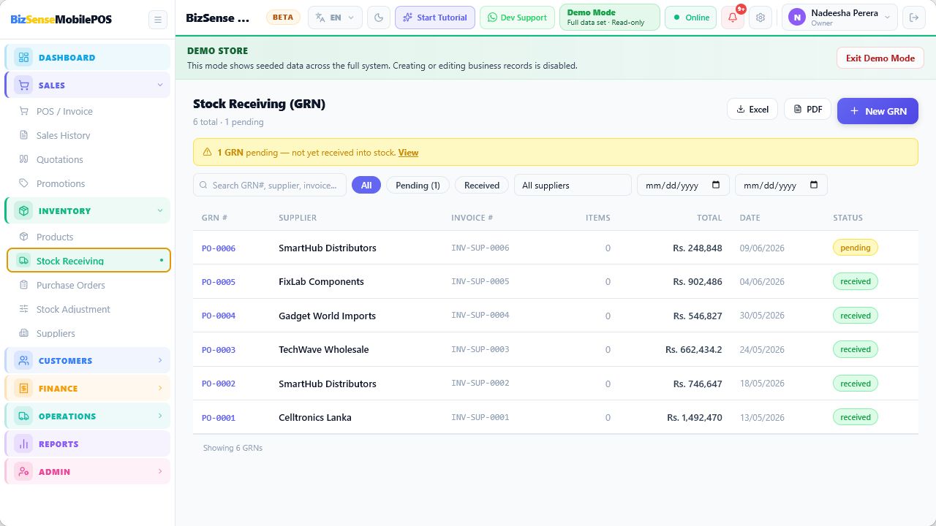
Task: Click Dev Support button
Action: tap(517, 18)
